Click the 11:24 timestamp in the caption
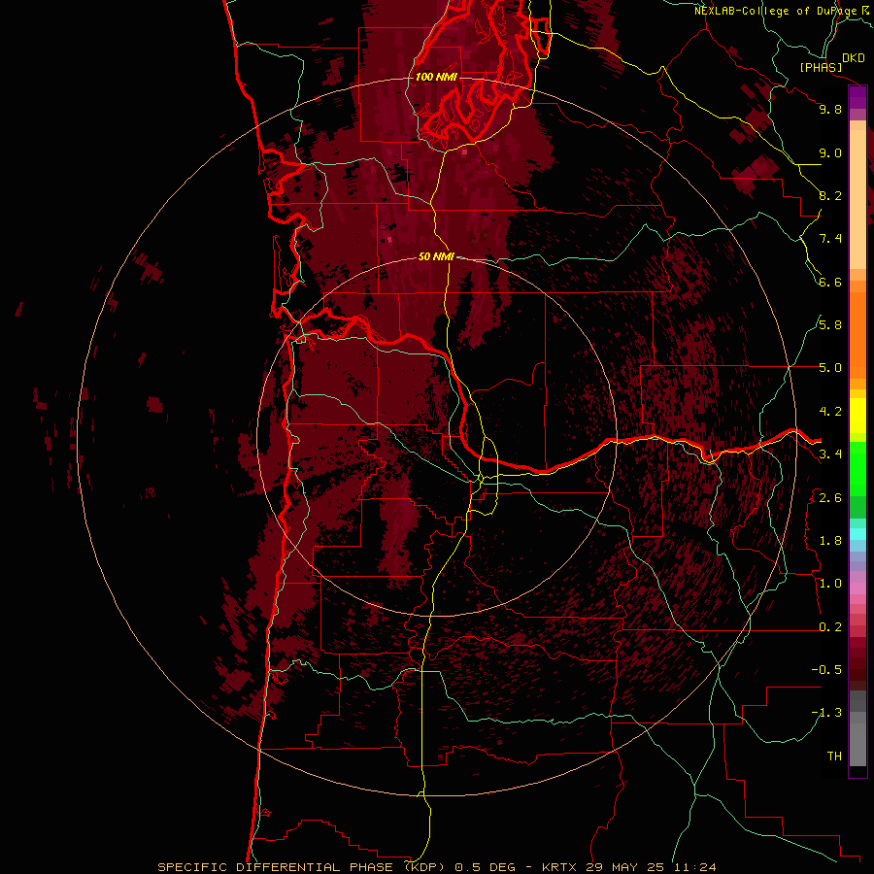Image resolution: width=874 pixels, height=874 pixels. pyautogui.click(x=694, y=867)
